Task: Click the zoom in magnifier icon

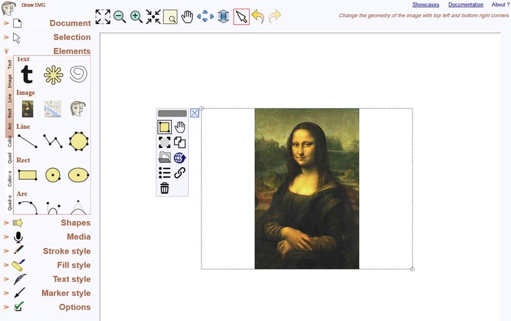Action: click(136, 17)
